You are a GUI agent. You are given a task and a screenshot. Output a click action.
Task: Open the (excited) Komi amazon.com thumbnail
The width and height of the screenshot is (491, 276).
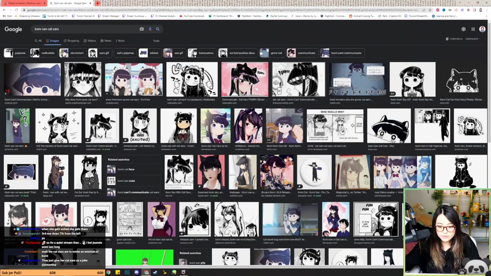(x=140, y=126)
